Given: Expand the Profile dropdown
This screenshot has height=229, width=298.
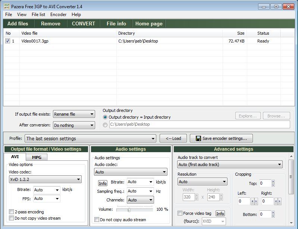Looking at the screenshot, I should [x=91, y=138].
